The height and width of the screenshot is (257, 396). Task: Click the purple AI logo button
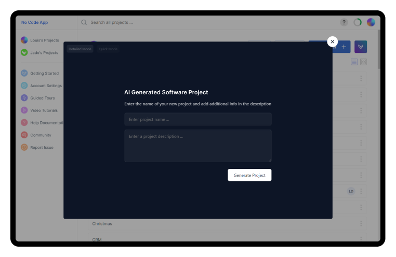point(361,47)
